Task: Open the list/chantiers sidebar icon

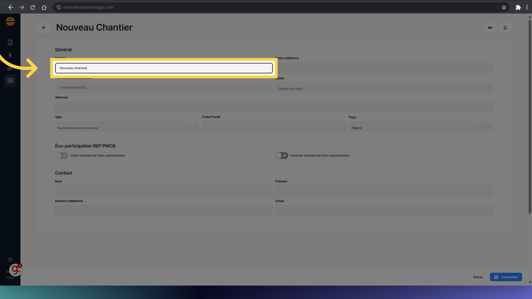Action: click(10, 81)
